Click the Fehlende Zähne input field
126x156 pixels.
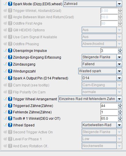109,112
